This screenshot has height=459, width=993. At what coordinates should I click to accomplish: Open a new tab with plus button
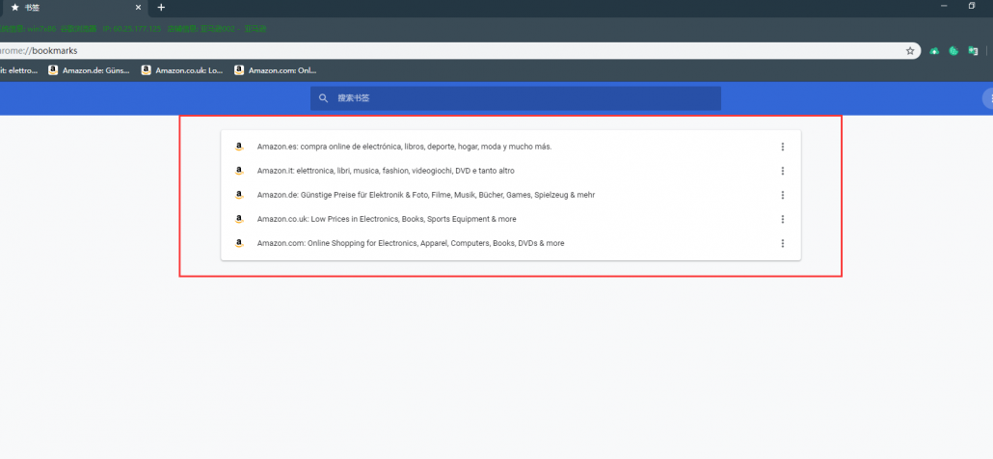[x=161, y=8]
